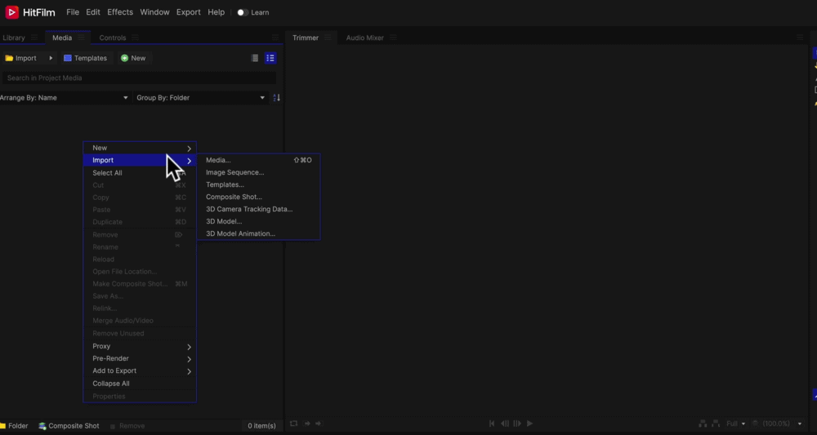Open the Trimmer tab hamburger menu icon
817x435 pixels.
328,38
